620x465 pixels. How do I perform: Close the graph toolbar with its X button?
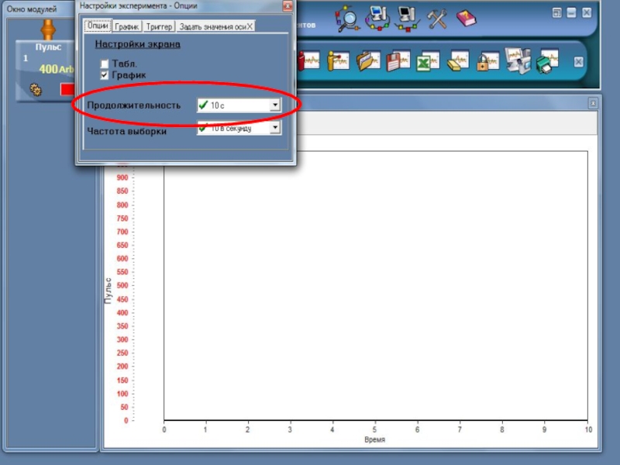(x=578, y=62)
